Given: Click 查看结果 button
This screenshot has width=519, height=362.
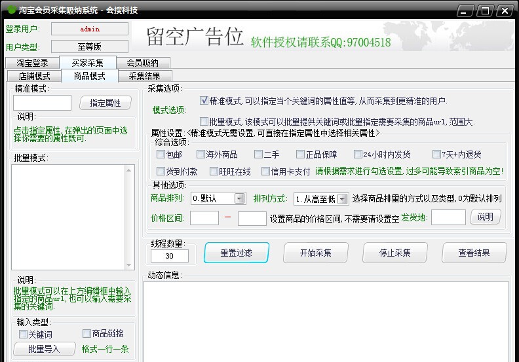Looking at the screenshot, I should tap(474, 253).
